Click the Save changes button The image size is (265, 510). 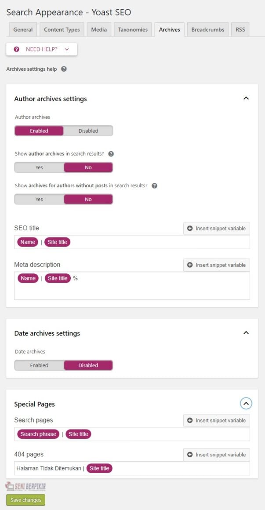pos(25,500)
